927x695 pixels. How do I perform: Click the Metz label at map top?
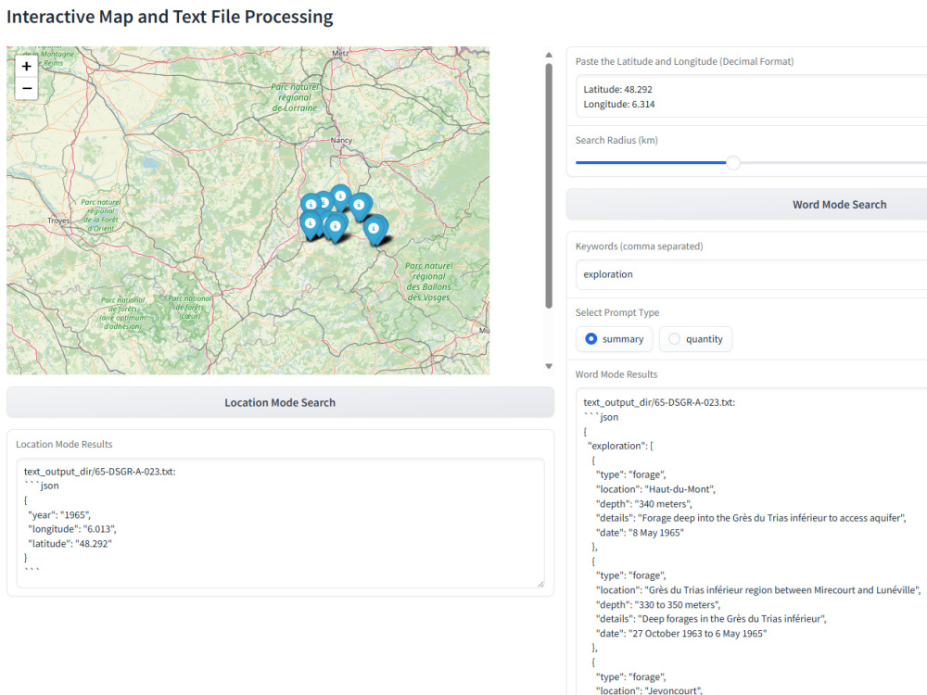tap(340, 53)
